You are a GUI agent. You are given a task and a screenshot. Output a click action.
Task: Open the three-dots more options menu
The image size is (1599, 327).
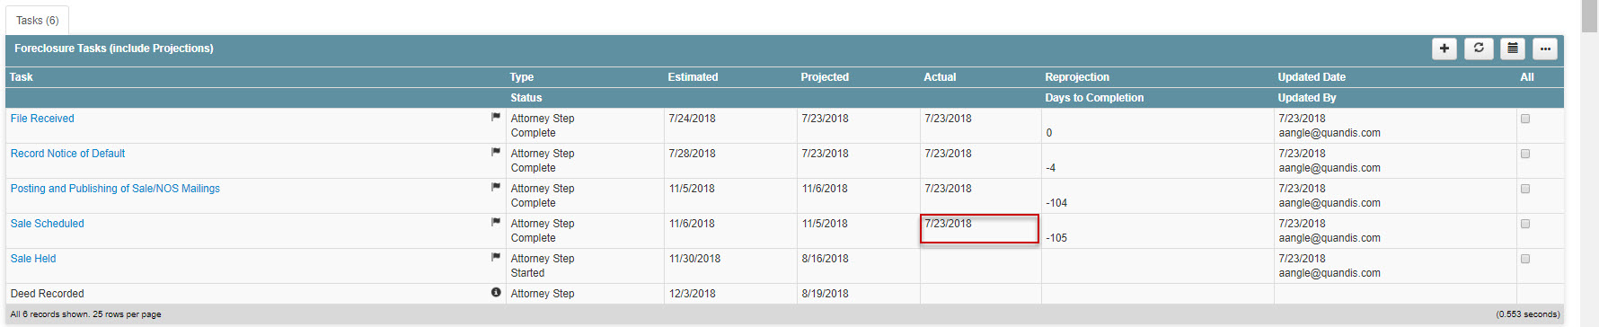(x=1545, y=49)
